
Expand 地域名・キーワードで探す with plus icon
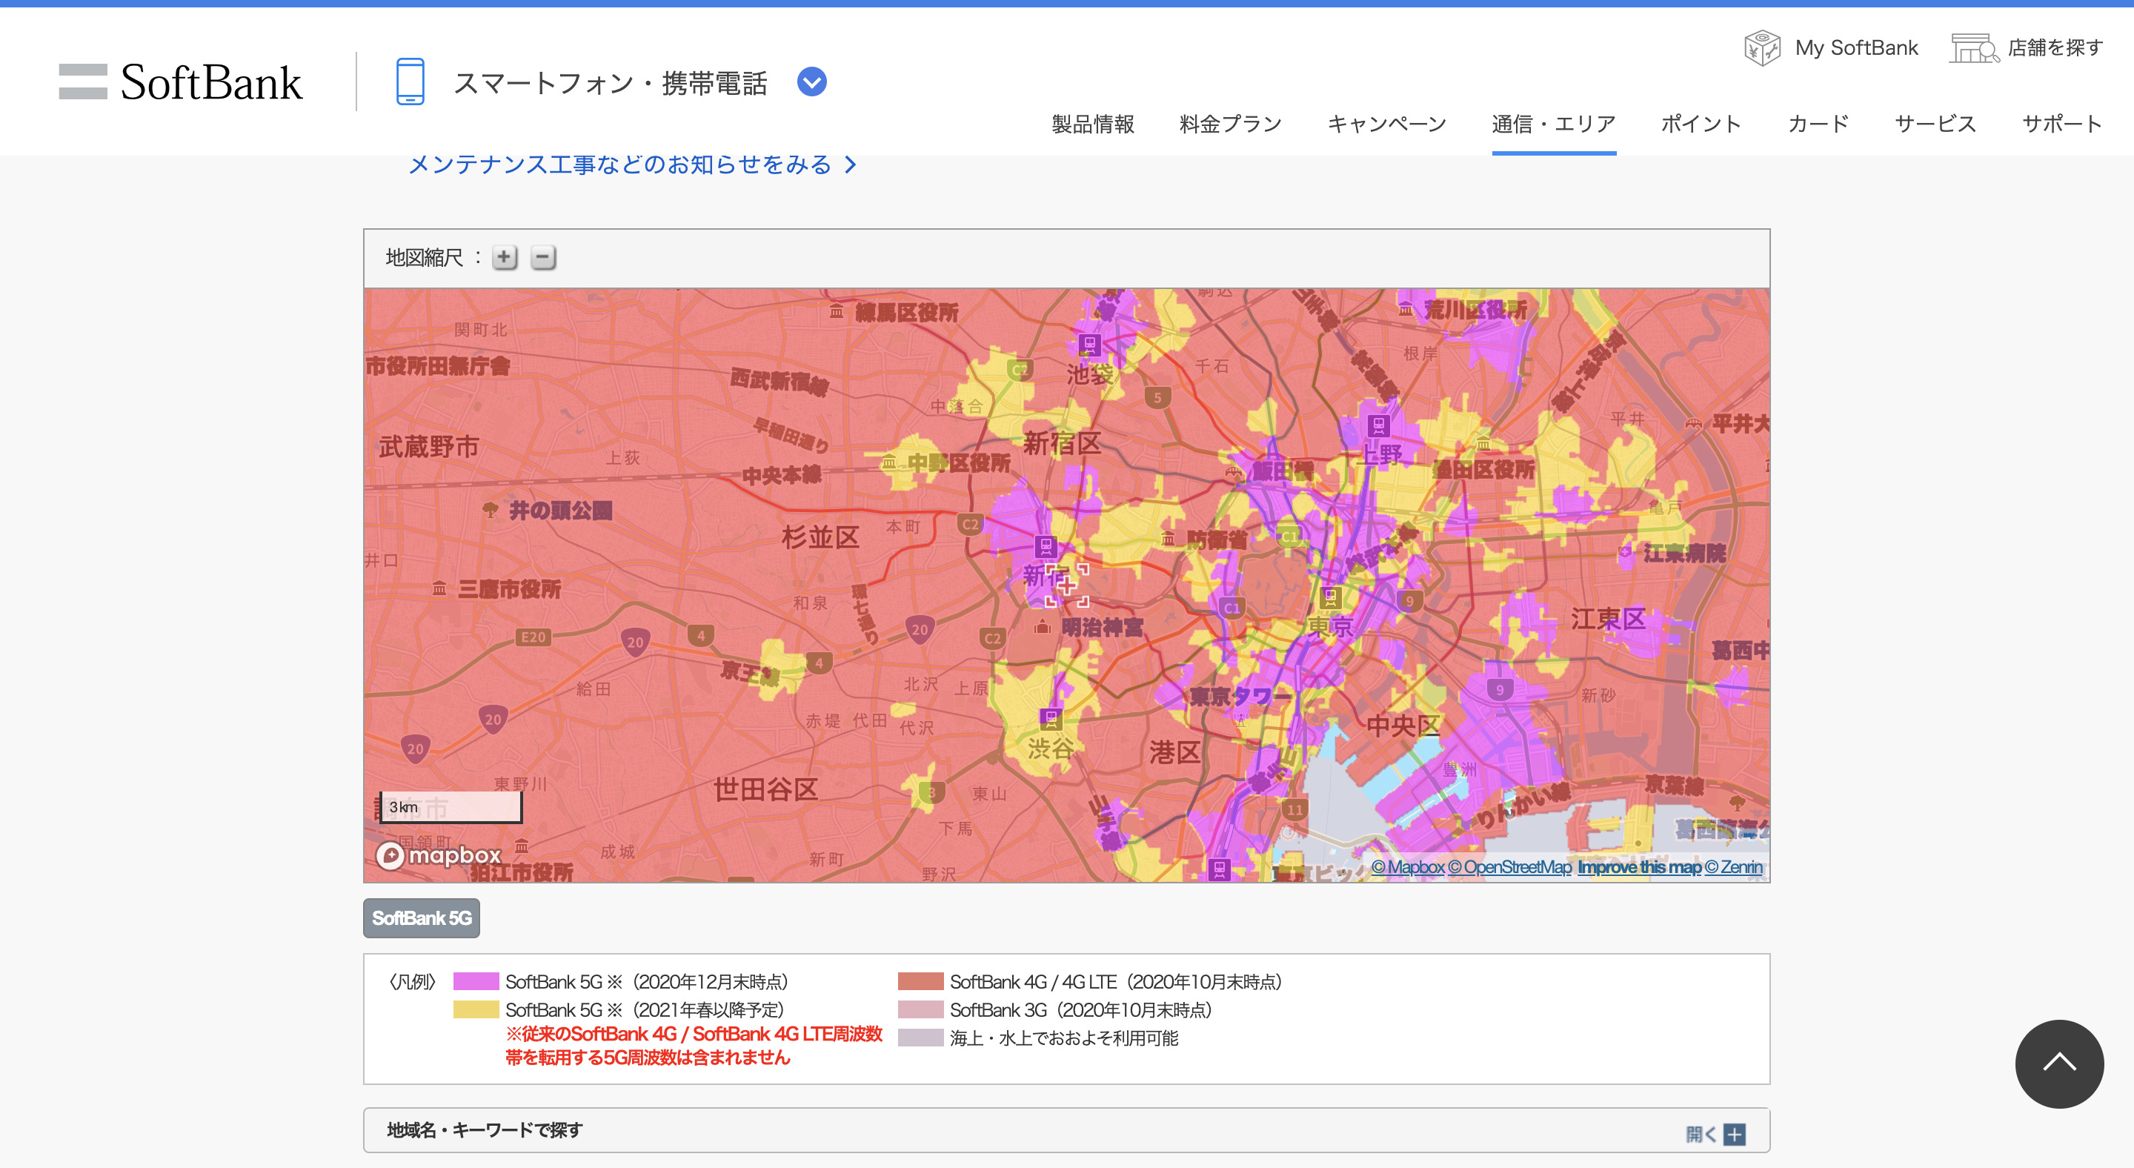click(1735, 1134)
